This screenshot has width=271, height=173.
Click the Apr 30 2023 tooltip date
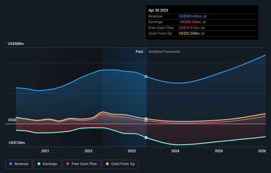(158, 10)
